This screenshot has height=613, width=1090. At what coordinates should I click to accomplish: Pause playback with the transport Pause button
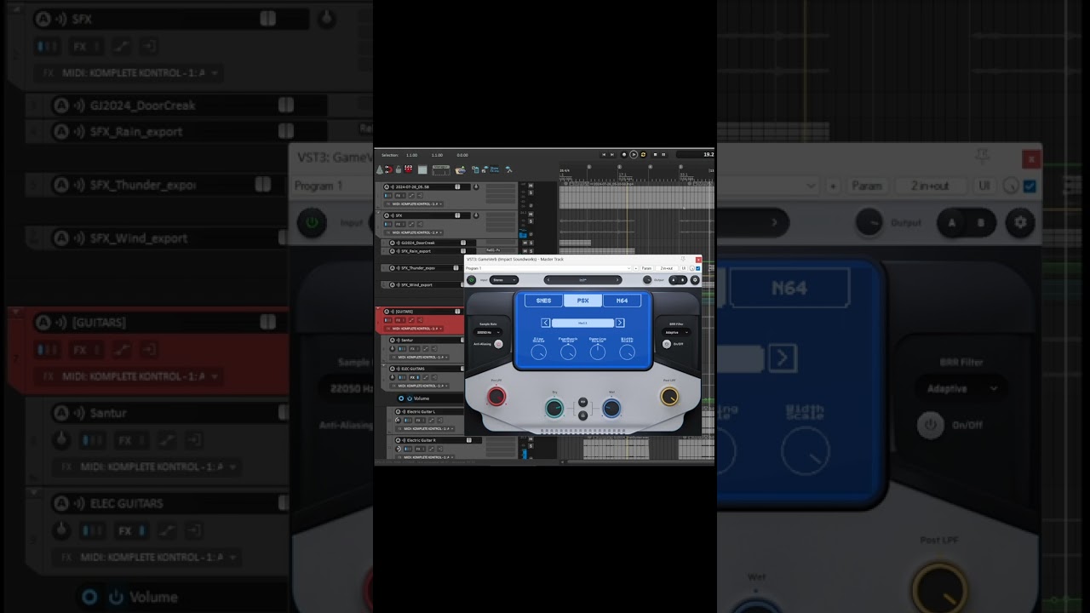(663, 155)
